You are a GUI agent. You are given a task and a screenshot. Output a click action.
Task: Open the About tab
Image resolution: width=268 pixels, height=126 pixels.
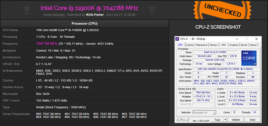click(x=253, y=45)
